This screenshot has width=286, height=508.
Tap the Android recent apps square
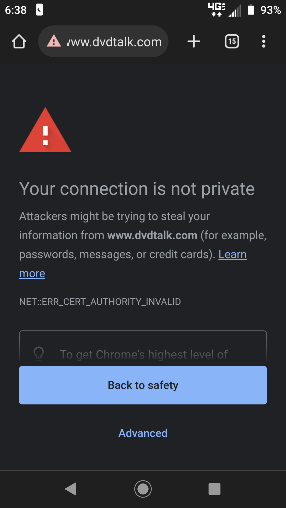(214, 489)
